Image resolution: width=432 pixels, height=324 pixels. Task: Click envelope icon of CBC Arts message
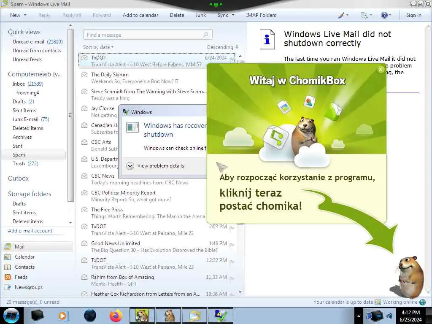(84, 142)
